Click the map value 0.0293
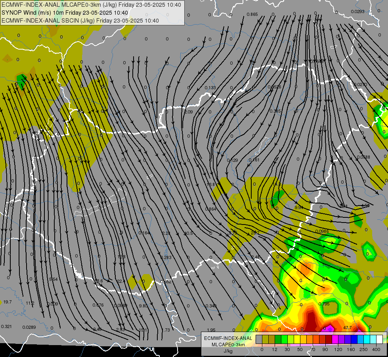Screen dimensions: 388x357 [357, 12]
